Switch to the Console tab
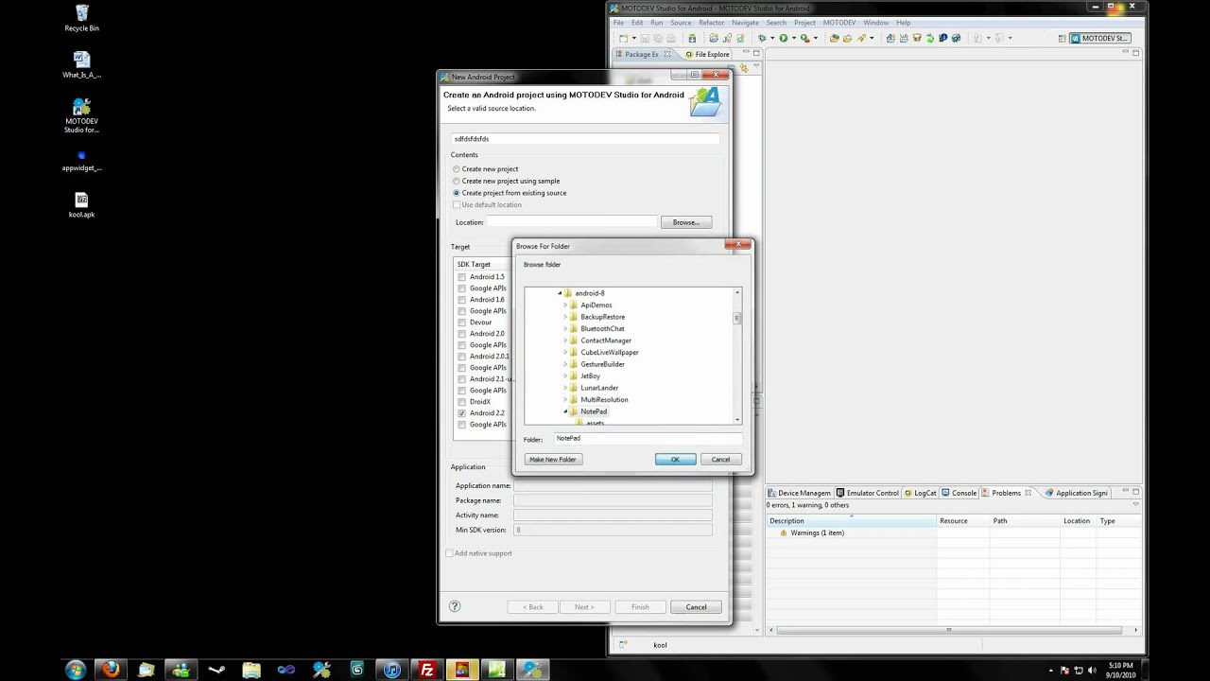 coord(959,493)
